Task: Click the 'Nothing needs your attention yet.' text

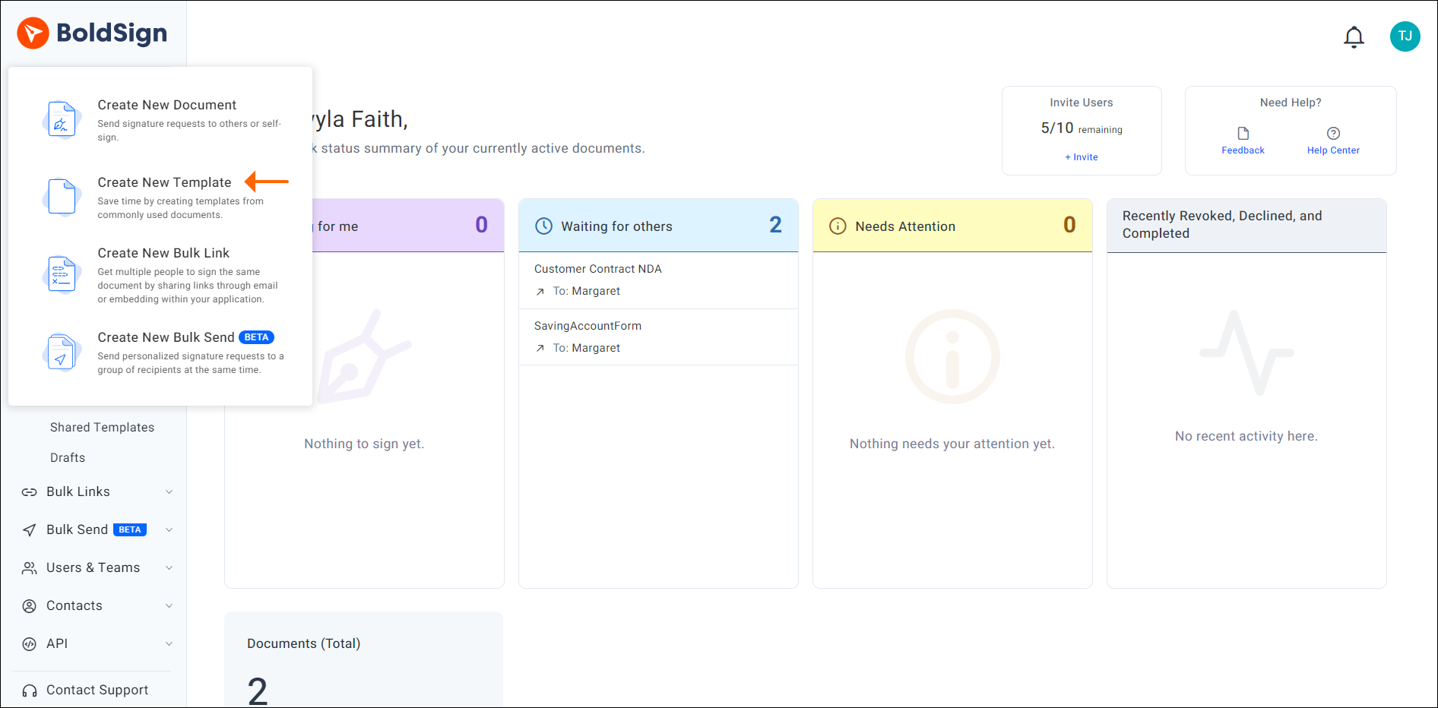Action: point(952,444)
